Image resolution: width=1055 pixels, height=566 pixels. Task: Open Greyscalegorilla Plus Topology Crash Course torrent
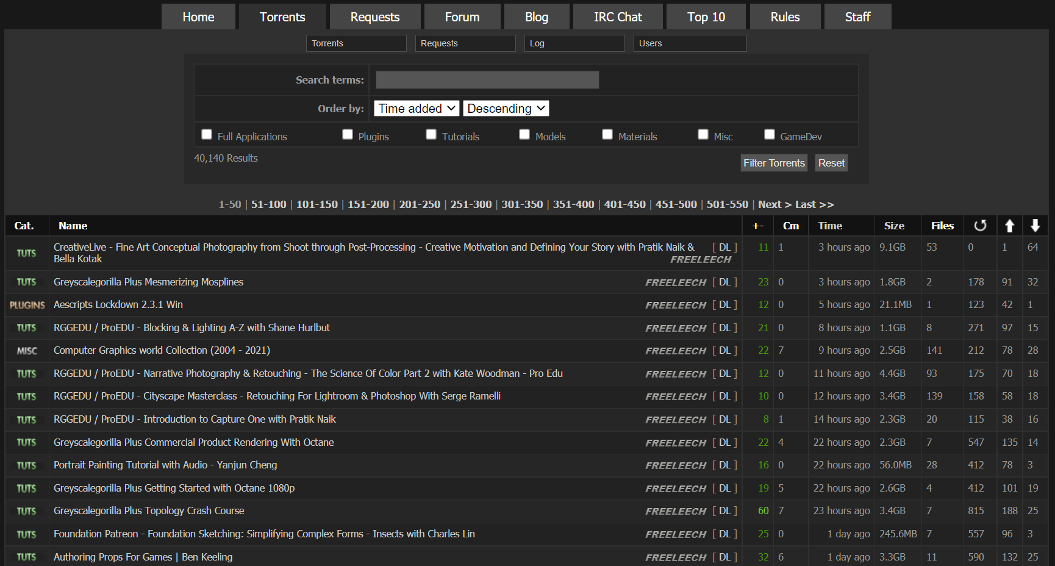coord(149,510)
